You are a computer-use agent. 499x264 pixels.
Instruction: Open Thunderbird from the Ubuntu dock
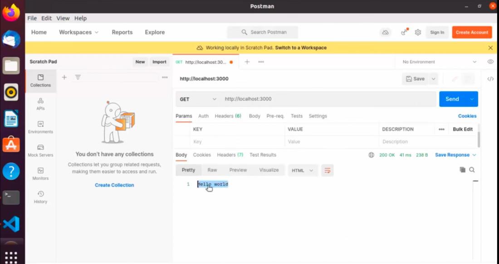11,39
